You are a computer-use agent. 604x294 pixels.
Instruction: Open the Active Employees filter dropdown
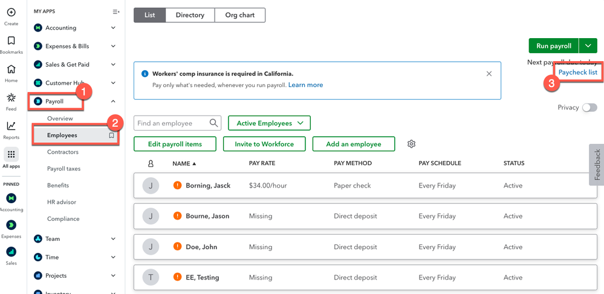(269, 123)
